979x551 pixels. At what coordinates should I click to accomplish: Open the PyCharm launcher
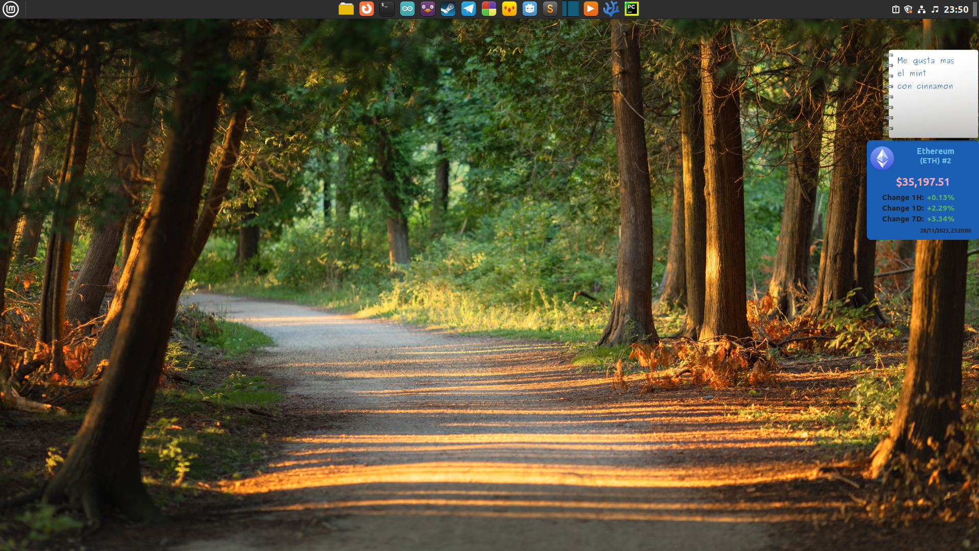point(631,9)
